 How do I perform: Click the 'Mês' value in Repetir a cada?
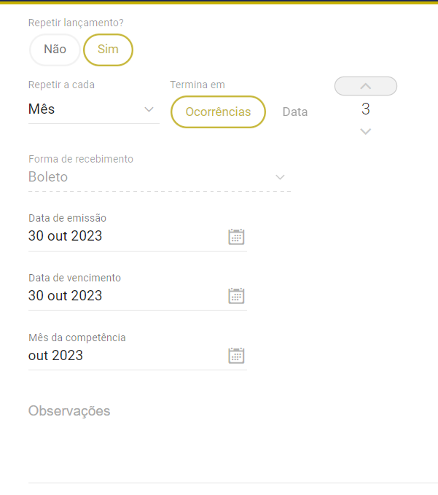point(42,109)
